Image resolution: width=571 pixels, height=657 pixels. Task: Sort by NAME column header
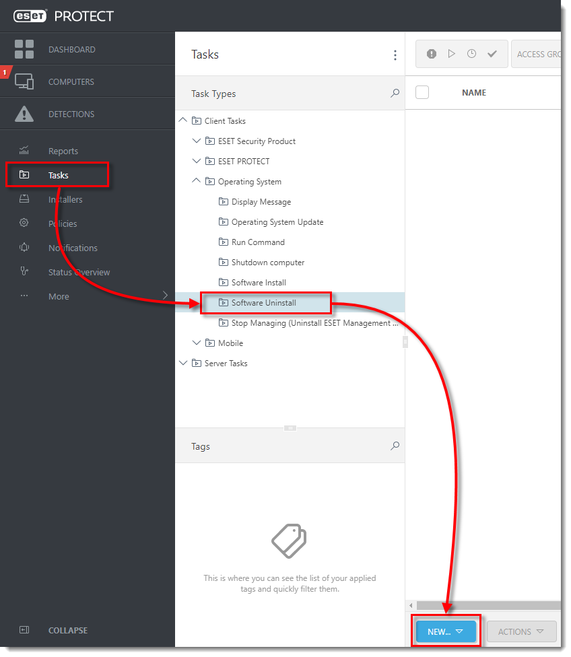tap(474, 93)
